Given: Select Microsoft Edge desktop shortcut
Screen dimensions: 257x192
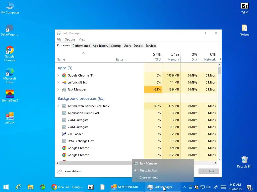Looking at the screenshot, I should pos(10,76).
